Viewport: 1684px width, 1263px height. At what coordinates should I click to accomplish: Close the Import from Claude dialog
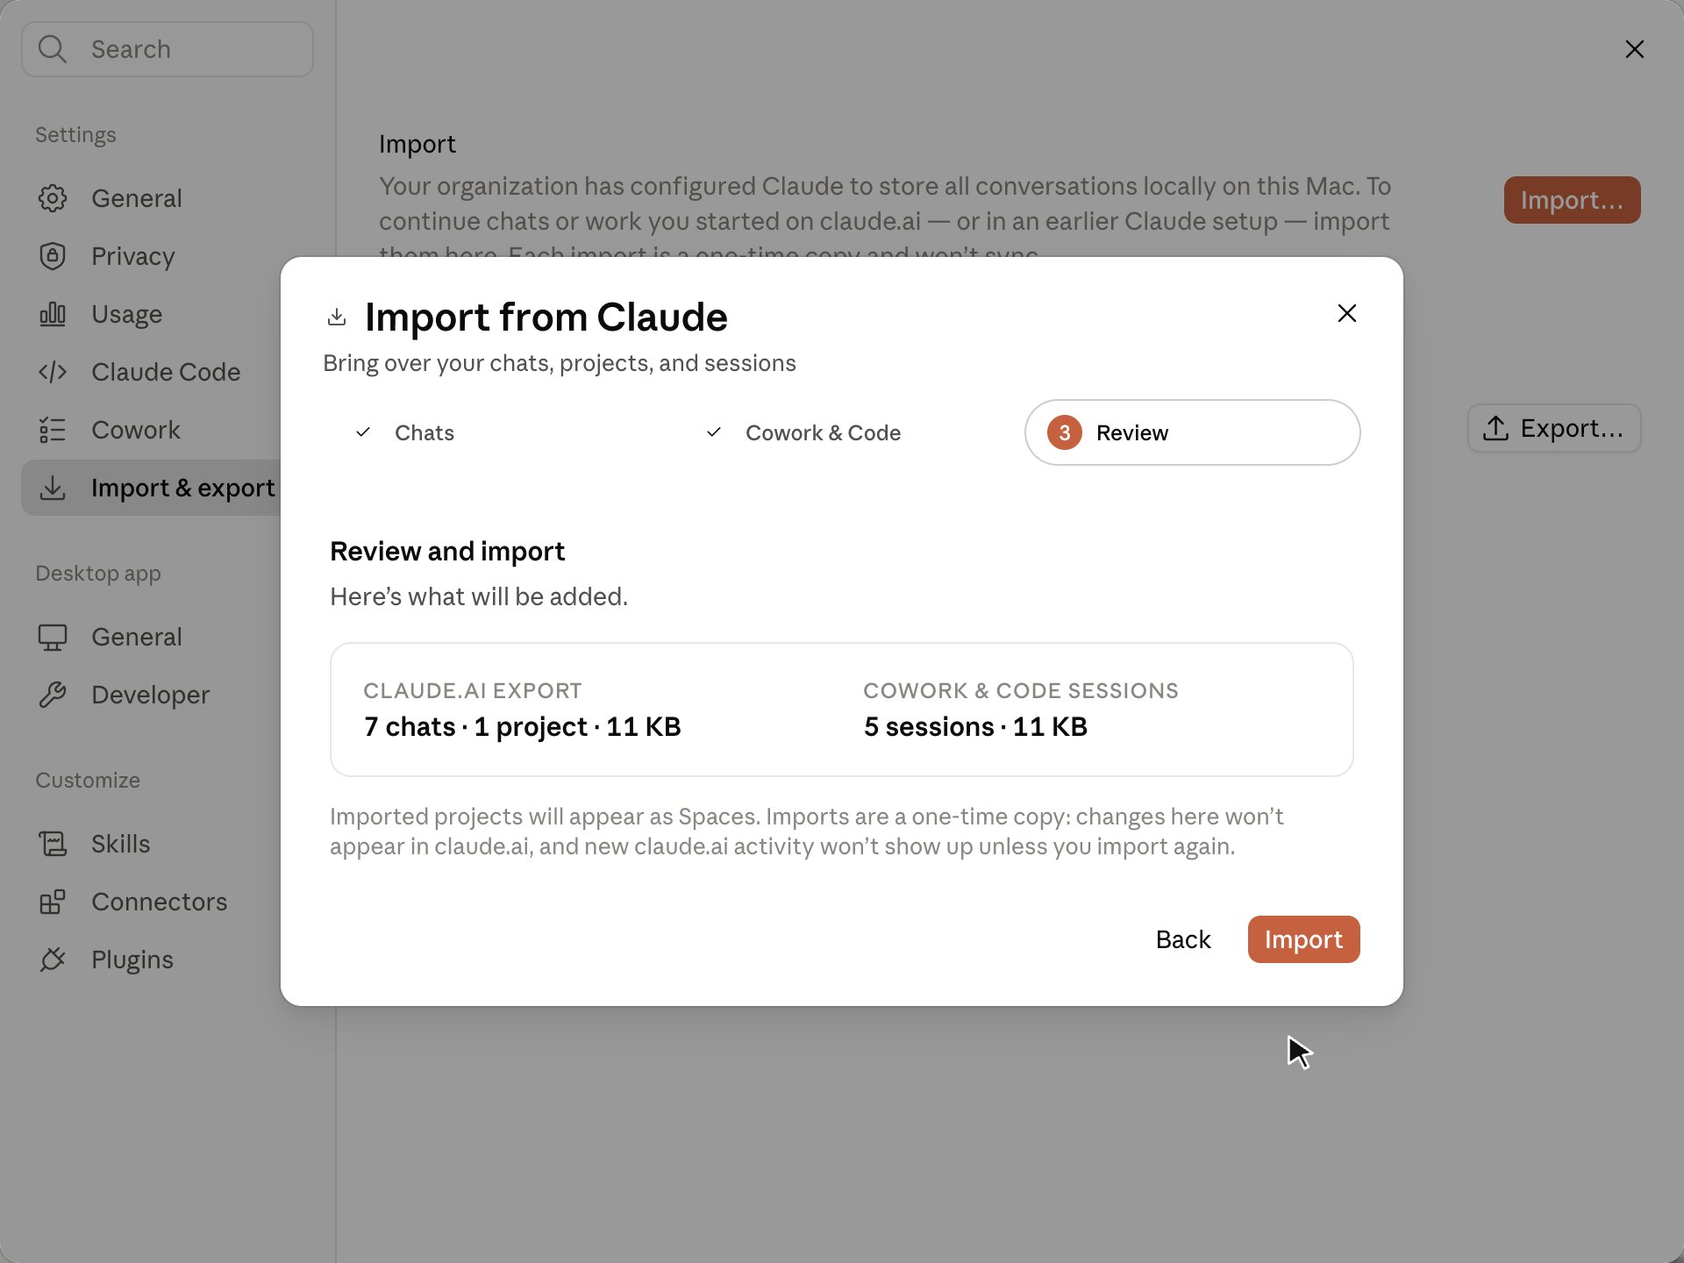(x=1347, y=313)
